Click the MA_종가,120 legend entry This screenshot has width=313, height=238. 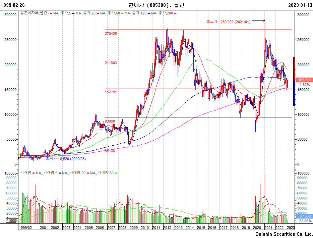pos(135,13)
